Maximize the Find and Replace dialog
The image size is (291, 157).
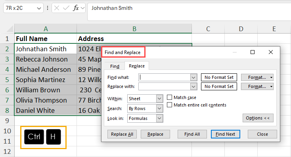click(x=253, y=52)
